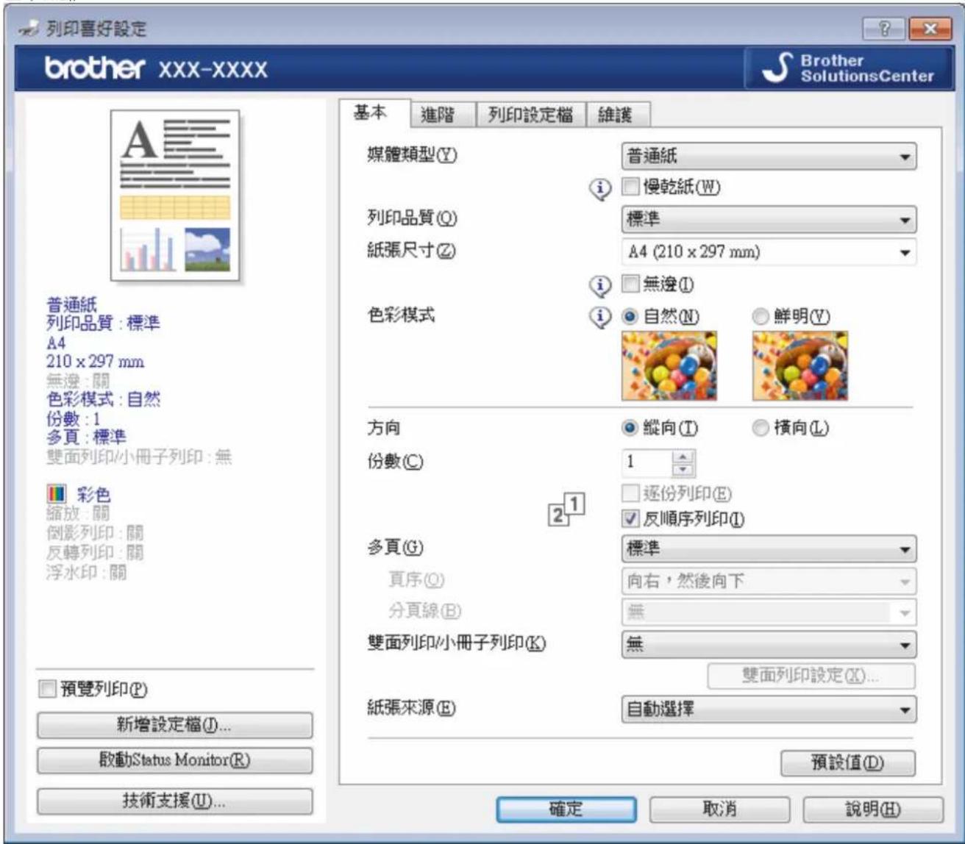The width and height of the screenshot is (965, 844).
Task: Open the 媒體類型 dropdown showing 普通紙
Action: click(x=769, y=157)
